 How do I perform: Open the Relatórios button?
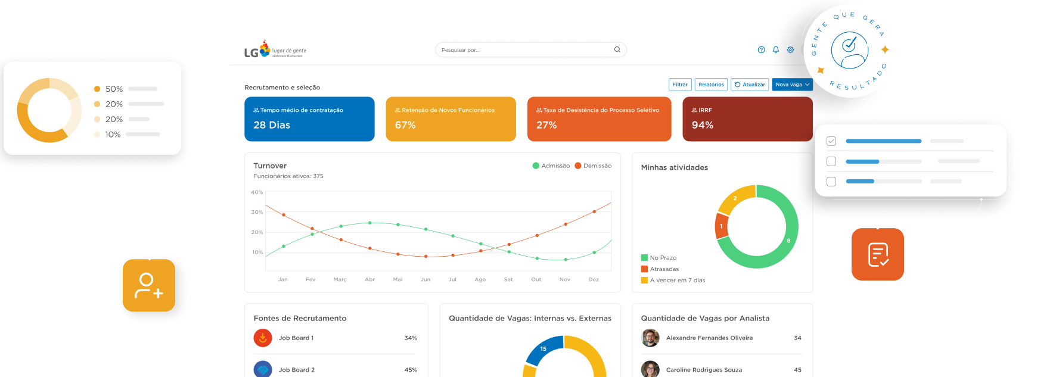pyautogui.click(x=711, y=85)
